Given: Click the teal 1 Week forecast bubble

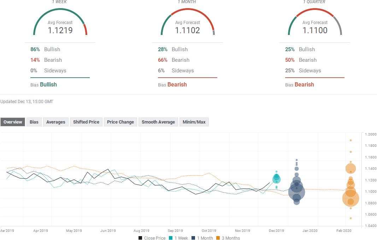Looking at the screenshot, I should coord(277,179).
